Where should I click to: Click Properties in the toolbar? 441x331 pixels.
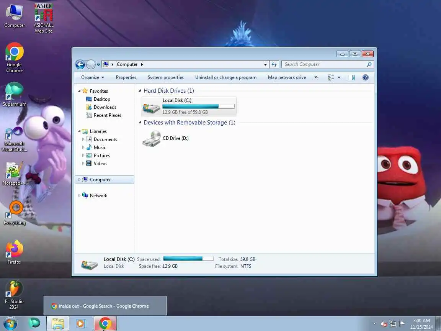click(x=126, y=77)
